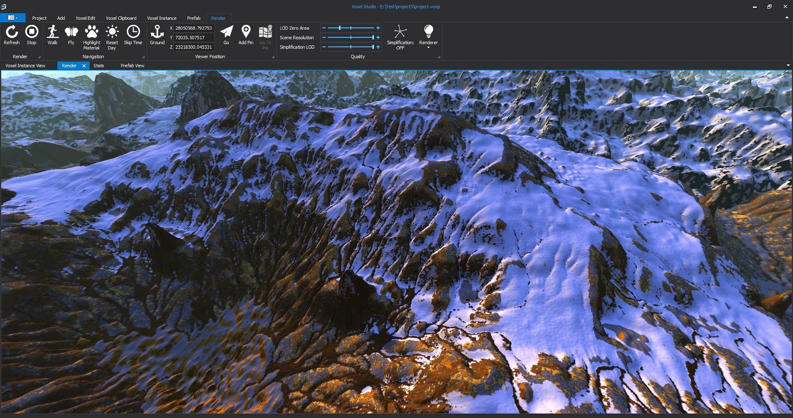The height and width of the screenshot is (418, 793).
Task: Increase LOD Zero Area with plus button
Action: (x=378, y=28)
